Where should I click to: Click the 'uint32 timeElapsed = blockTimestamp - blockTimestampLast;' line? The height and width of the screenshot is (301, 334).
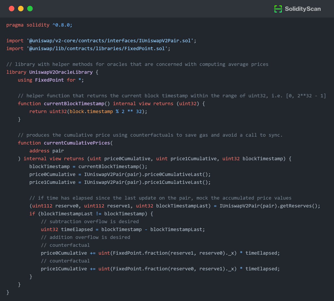click(x=123, y=229)
